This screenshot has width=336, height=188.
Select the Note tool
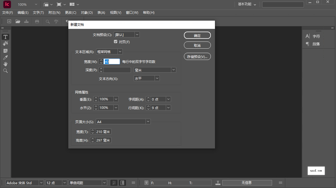coord(5,50)
